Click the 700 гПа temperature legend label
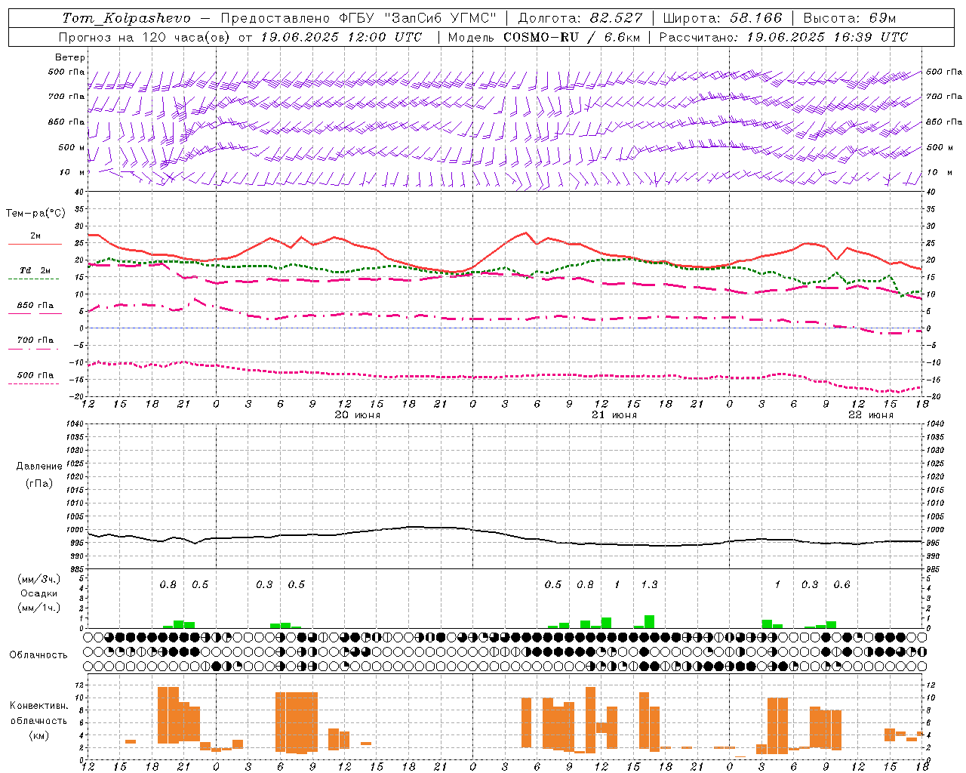 pyautogui.click(x=35, y=340)
